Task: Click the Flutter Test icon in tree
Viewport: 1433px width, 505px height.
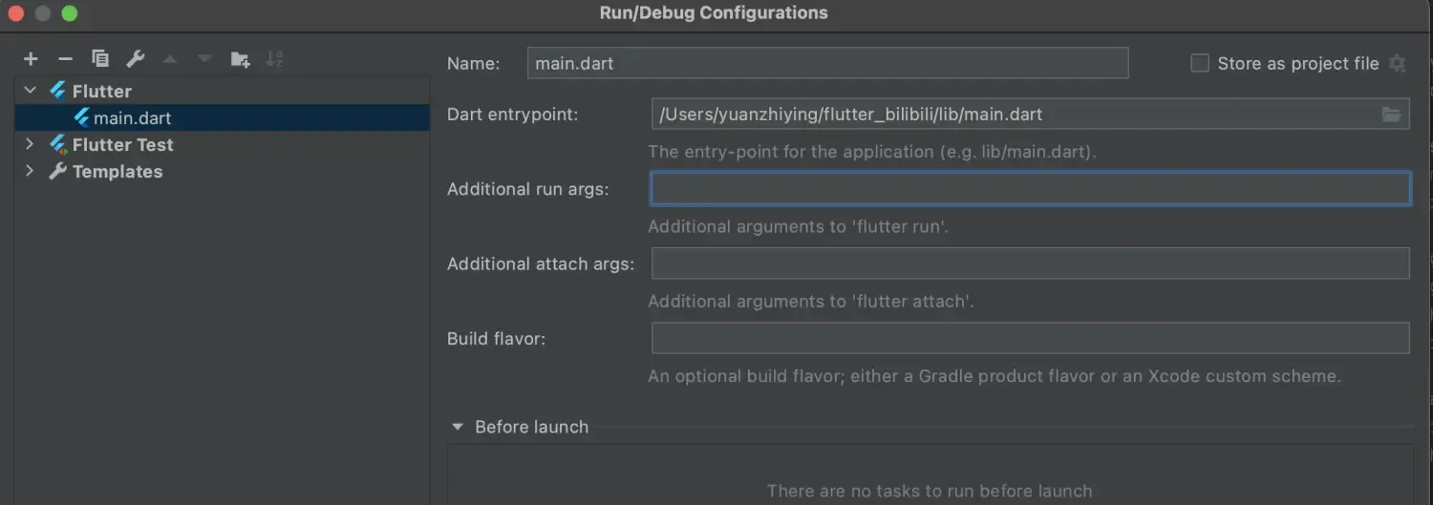Action: 58,145
